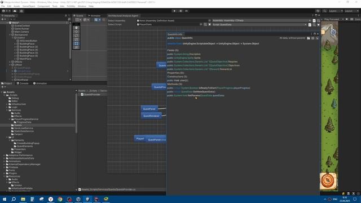The width and height of the screenshot is (361, 203).
Task: Select the Quests folder in Project
Action: 18,125
